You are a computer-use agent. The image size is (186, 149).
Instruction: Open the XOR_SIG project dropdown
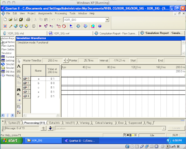pyautogui.click(x=107, y=19)
